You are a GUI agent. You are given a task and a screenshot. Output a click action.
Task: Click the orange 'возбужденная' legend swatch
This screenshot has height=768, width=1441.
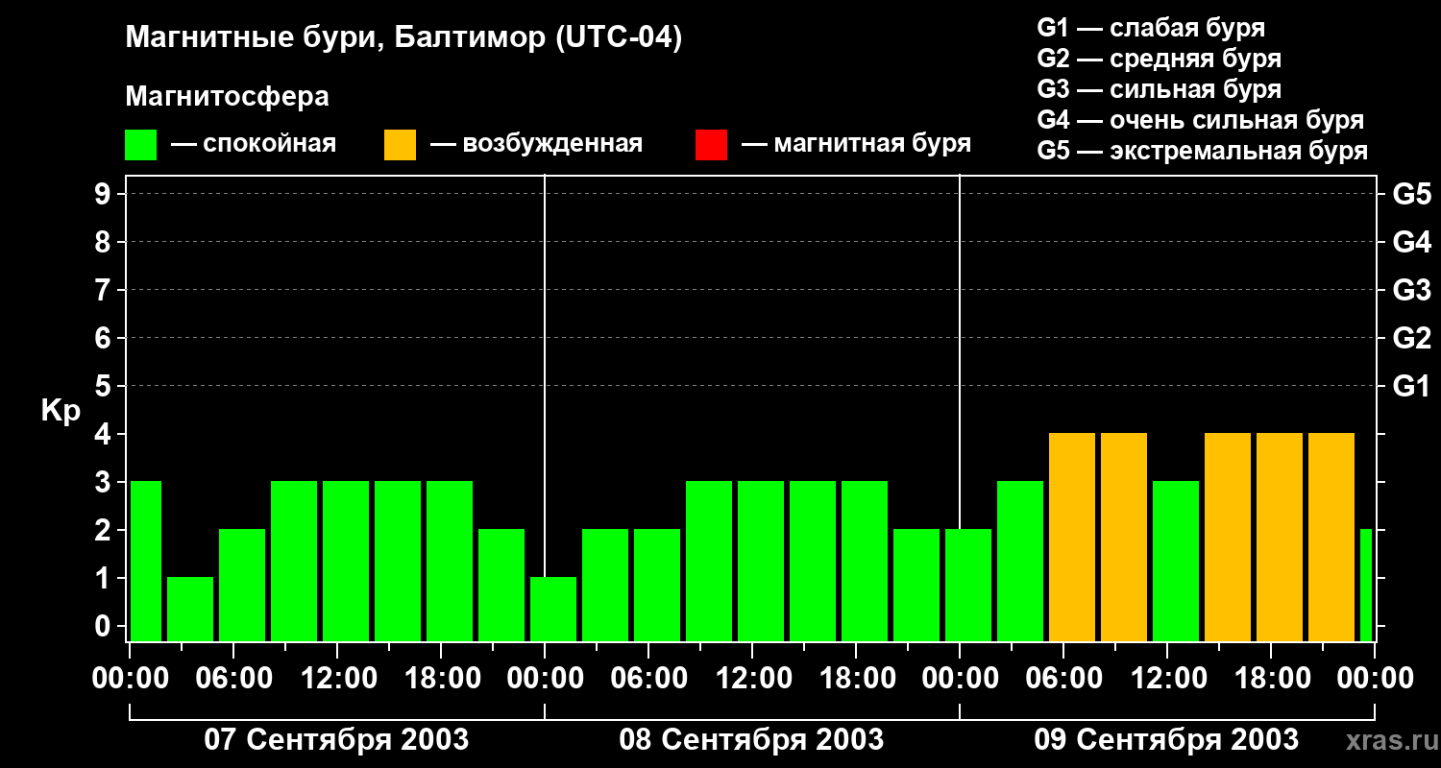click(x=400, y=145)
